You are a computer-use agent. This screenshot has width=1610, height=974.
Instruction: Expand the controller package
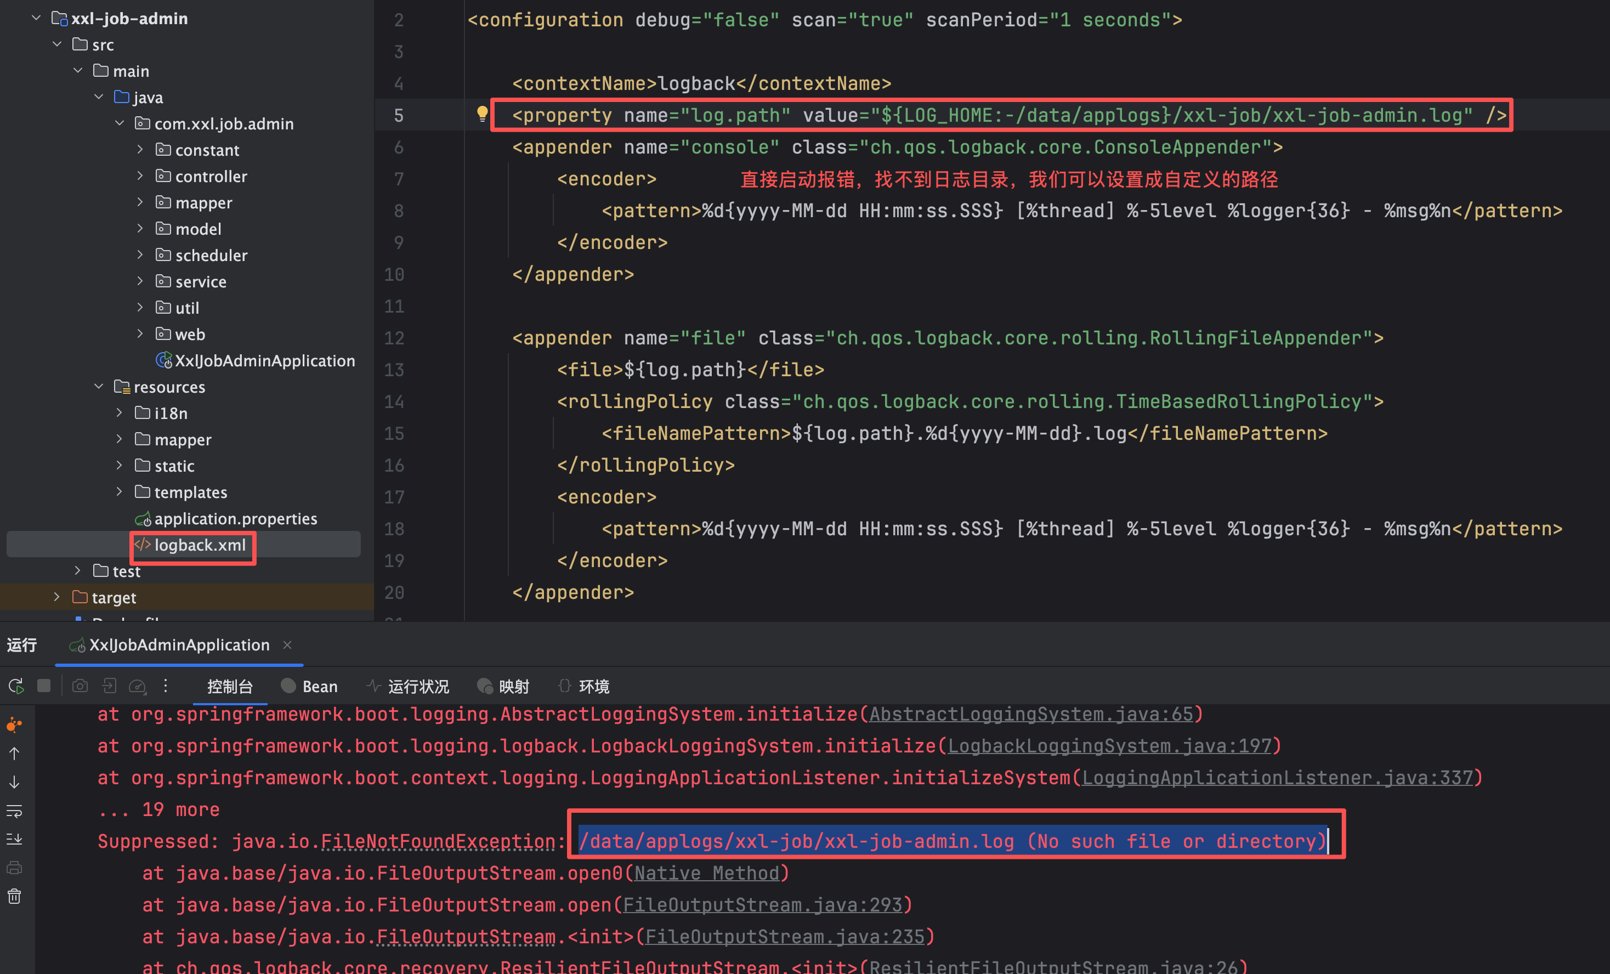[x=140, y=176]
